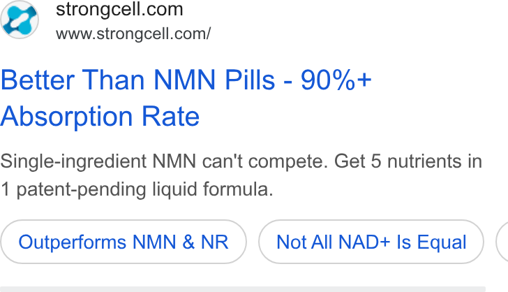
Task: Click the 'Absorption Rate' headline line
Action: 100,117
